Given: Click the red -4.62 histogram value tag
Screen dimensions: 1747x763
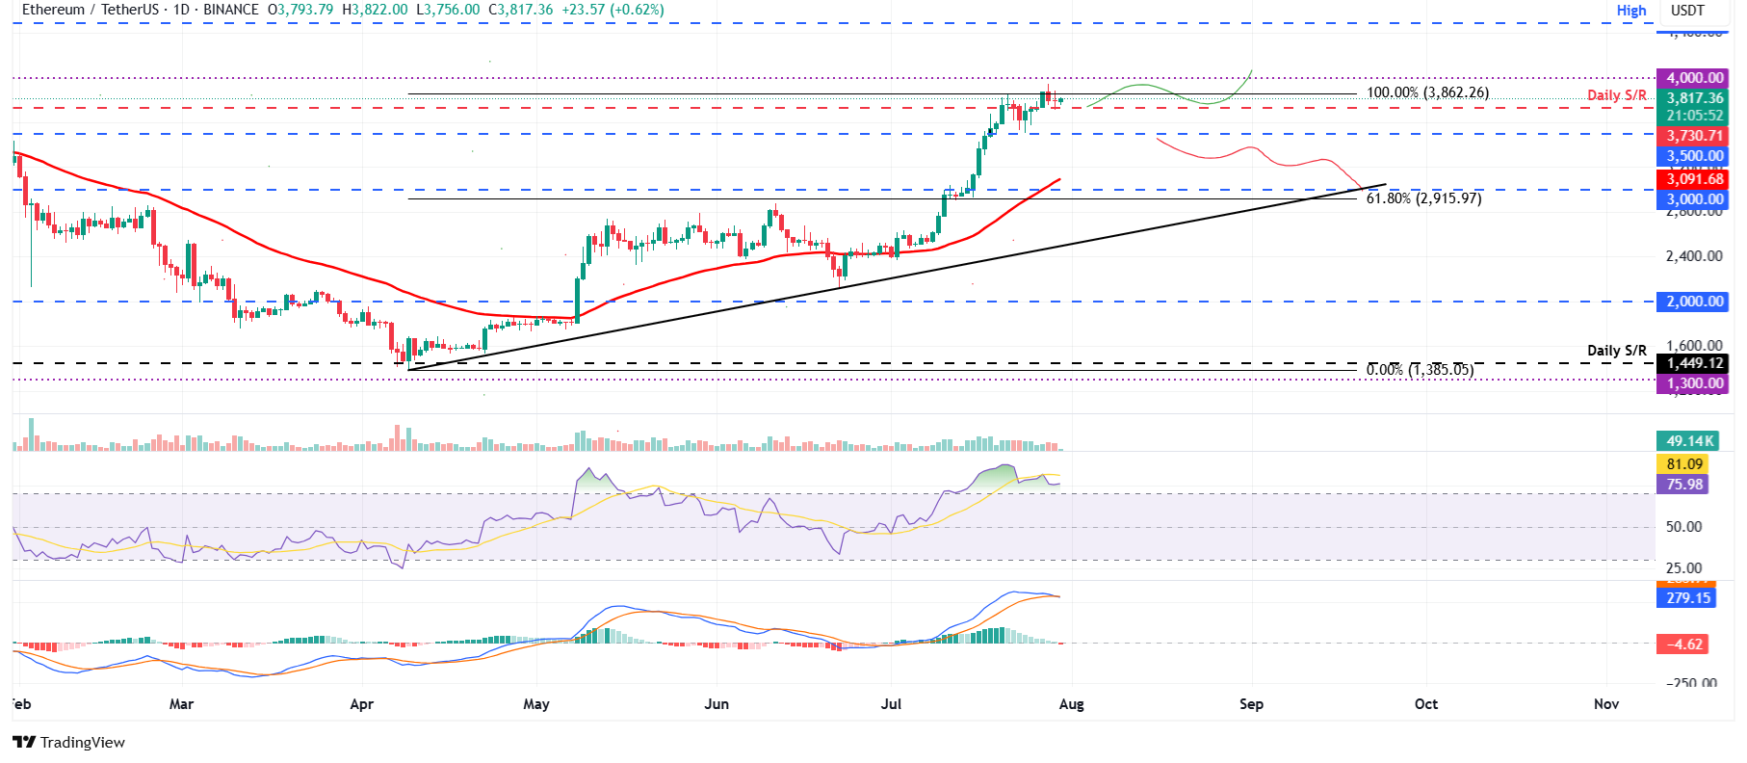Looking at the screenshot, I should coord(1682,645).
